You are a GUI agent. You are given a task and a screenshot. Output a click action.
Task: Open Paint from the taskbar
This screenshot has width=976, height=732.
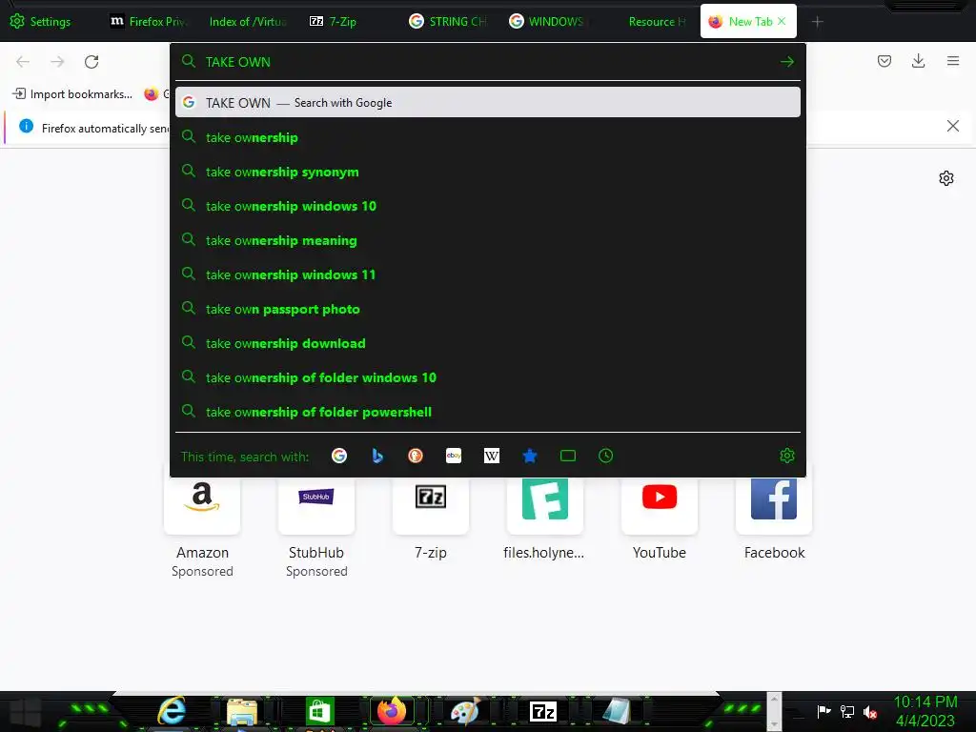[x=465, y=711]
